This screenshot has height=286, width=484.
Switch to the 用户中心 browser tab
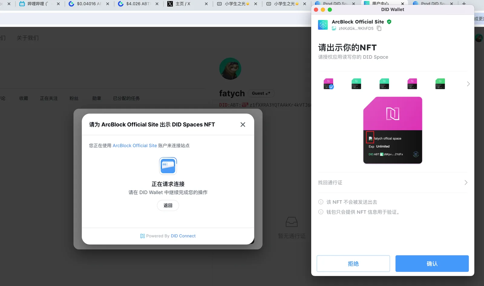tap(384, 3)
